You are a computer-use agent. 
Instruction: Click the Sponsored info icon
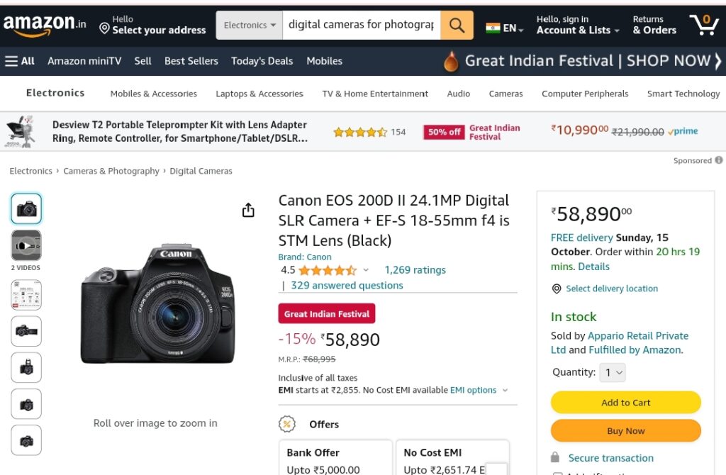719,160
